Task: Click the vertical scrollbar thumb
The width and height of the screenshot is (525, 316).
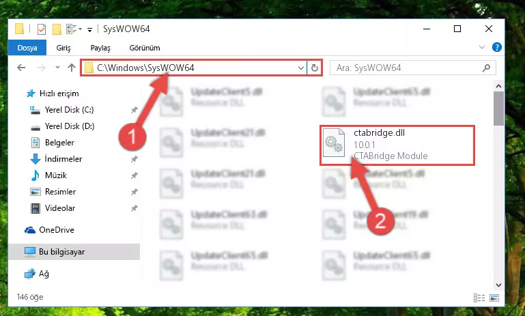Action: (x=498, y=108)
